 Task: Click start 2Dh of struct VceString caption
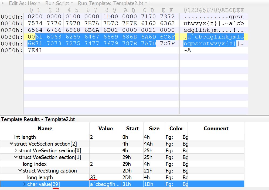pyautogui.click(x=127, y=171)
